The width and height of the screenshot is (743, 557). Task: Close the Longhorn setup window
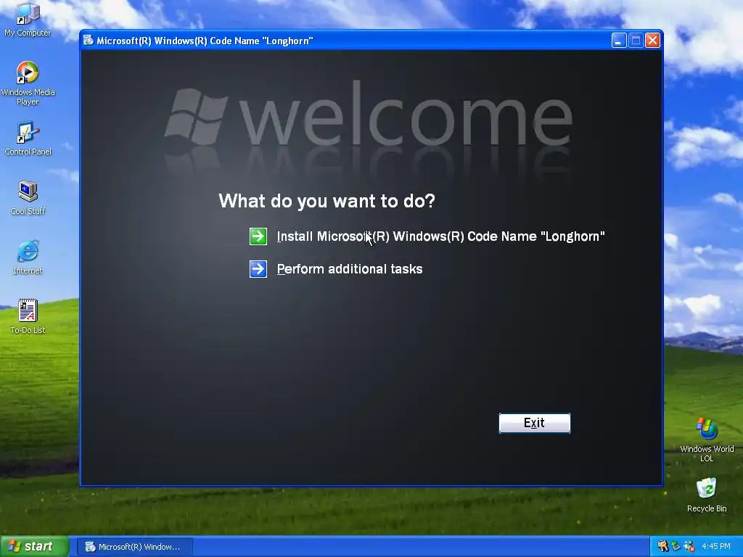652,41
